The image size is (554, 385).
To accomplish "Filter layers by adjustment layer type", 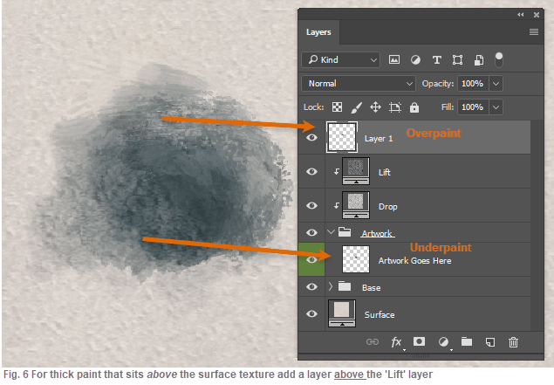I will (x=415, y=60).
